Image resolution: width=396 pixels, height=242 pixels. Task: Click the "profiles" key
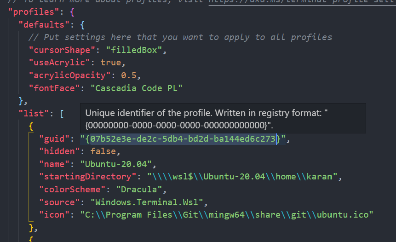[x=34, y=12]
